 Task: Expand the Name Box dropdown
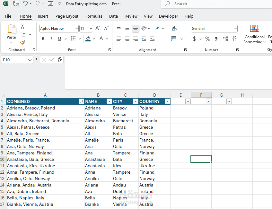30,60
